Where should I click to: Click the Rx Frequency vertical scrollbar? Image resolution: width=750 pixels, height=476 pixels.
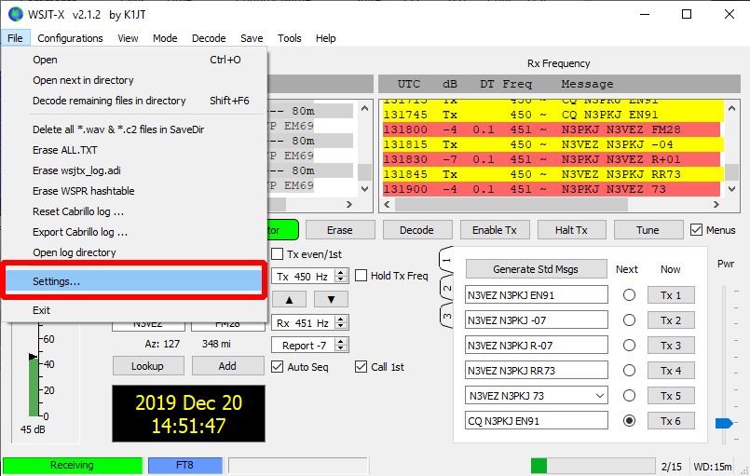731,148
